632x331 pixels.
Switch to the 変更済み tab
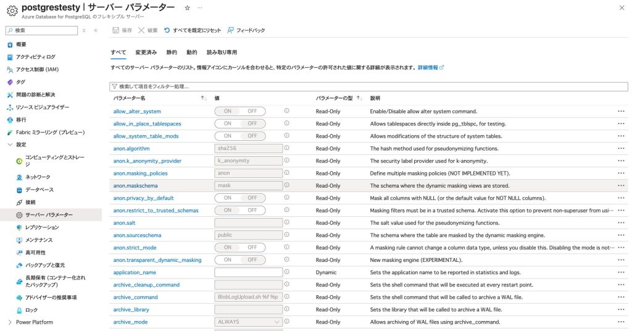146,52
